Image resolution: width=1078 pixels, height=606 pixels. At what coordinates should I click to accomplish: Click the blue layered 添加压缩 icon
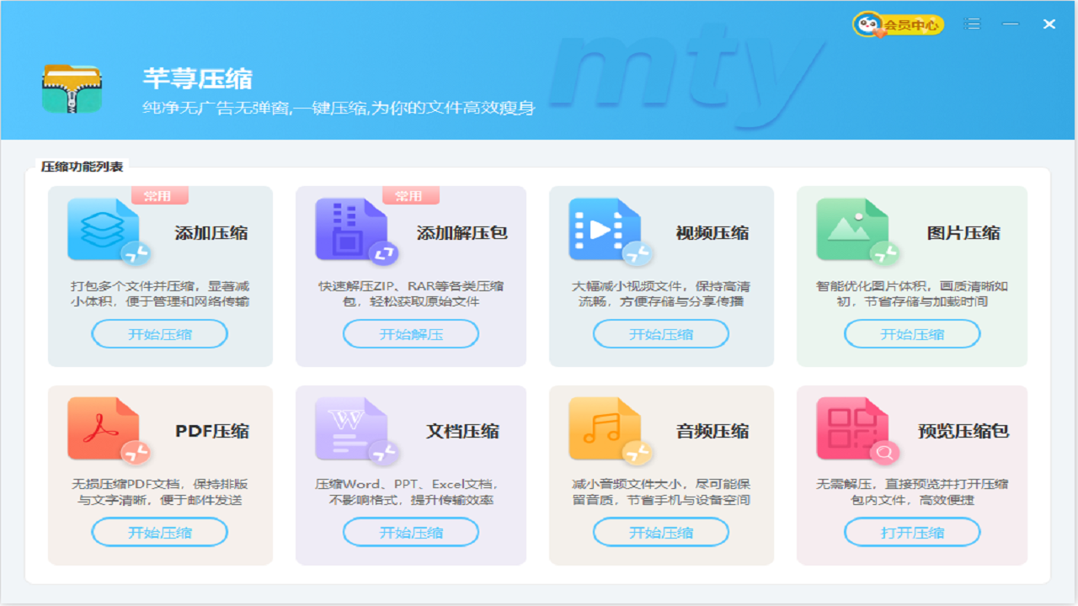pyautogui.click(x=103, y=229)
